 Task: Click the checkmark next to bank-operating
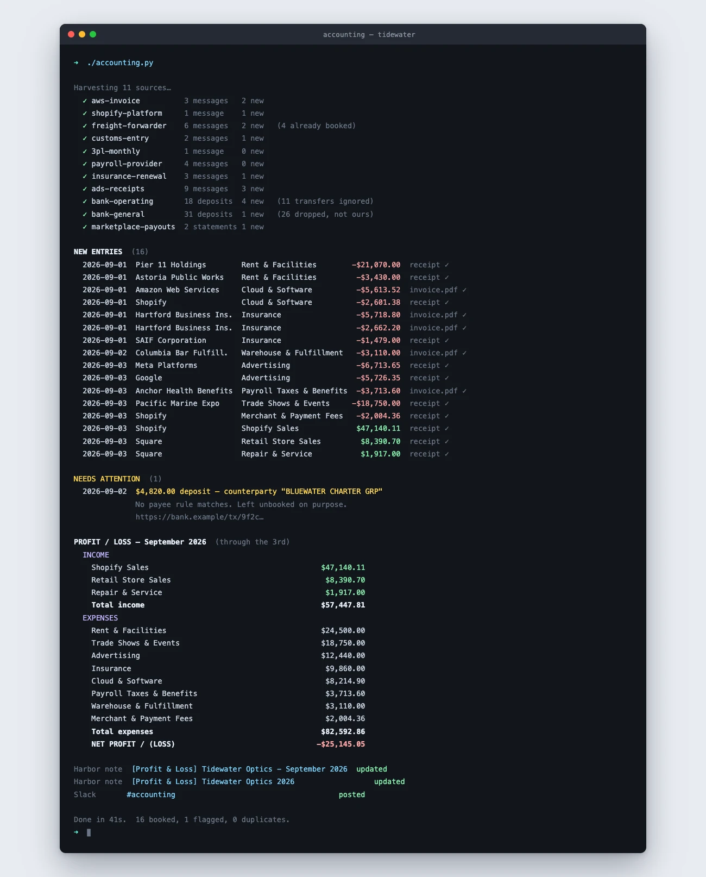85,201
